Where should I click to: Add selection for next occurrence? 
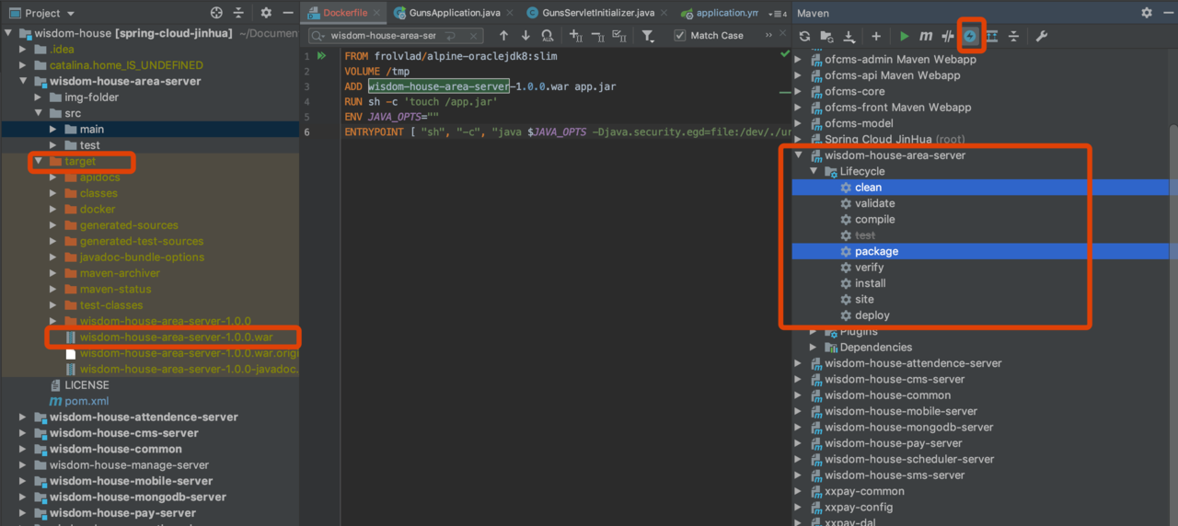(x=576, y=36)
